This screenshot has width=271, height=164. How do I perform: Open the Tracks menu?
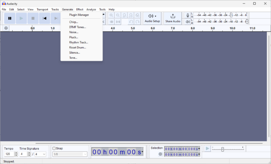click(x=55, y=9)
